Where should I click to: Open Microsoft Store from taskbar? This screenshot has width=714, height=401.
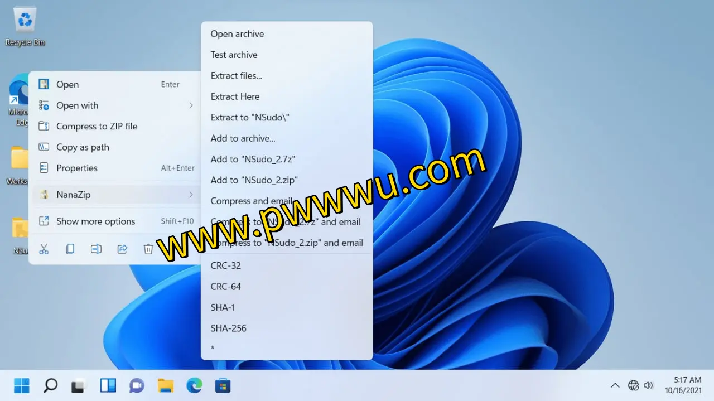tap(223, 385)
